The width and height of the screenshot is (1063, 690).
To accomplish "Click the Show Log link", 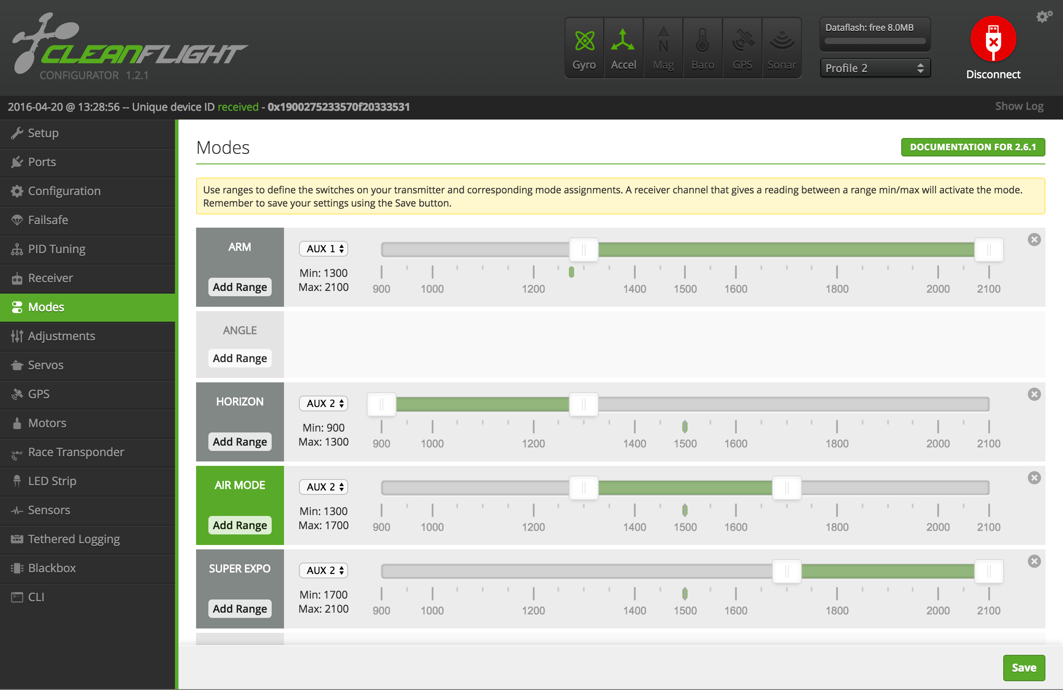I will point(1019,106).
